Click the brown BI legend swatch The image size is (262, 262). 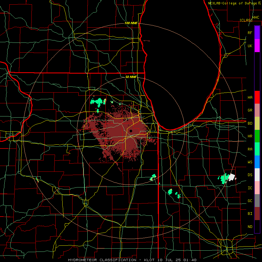pyautogui.click(x=257, y=214)
